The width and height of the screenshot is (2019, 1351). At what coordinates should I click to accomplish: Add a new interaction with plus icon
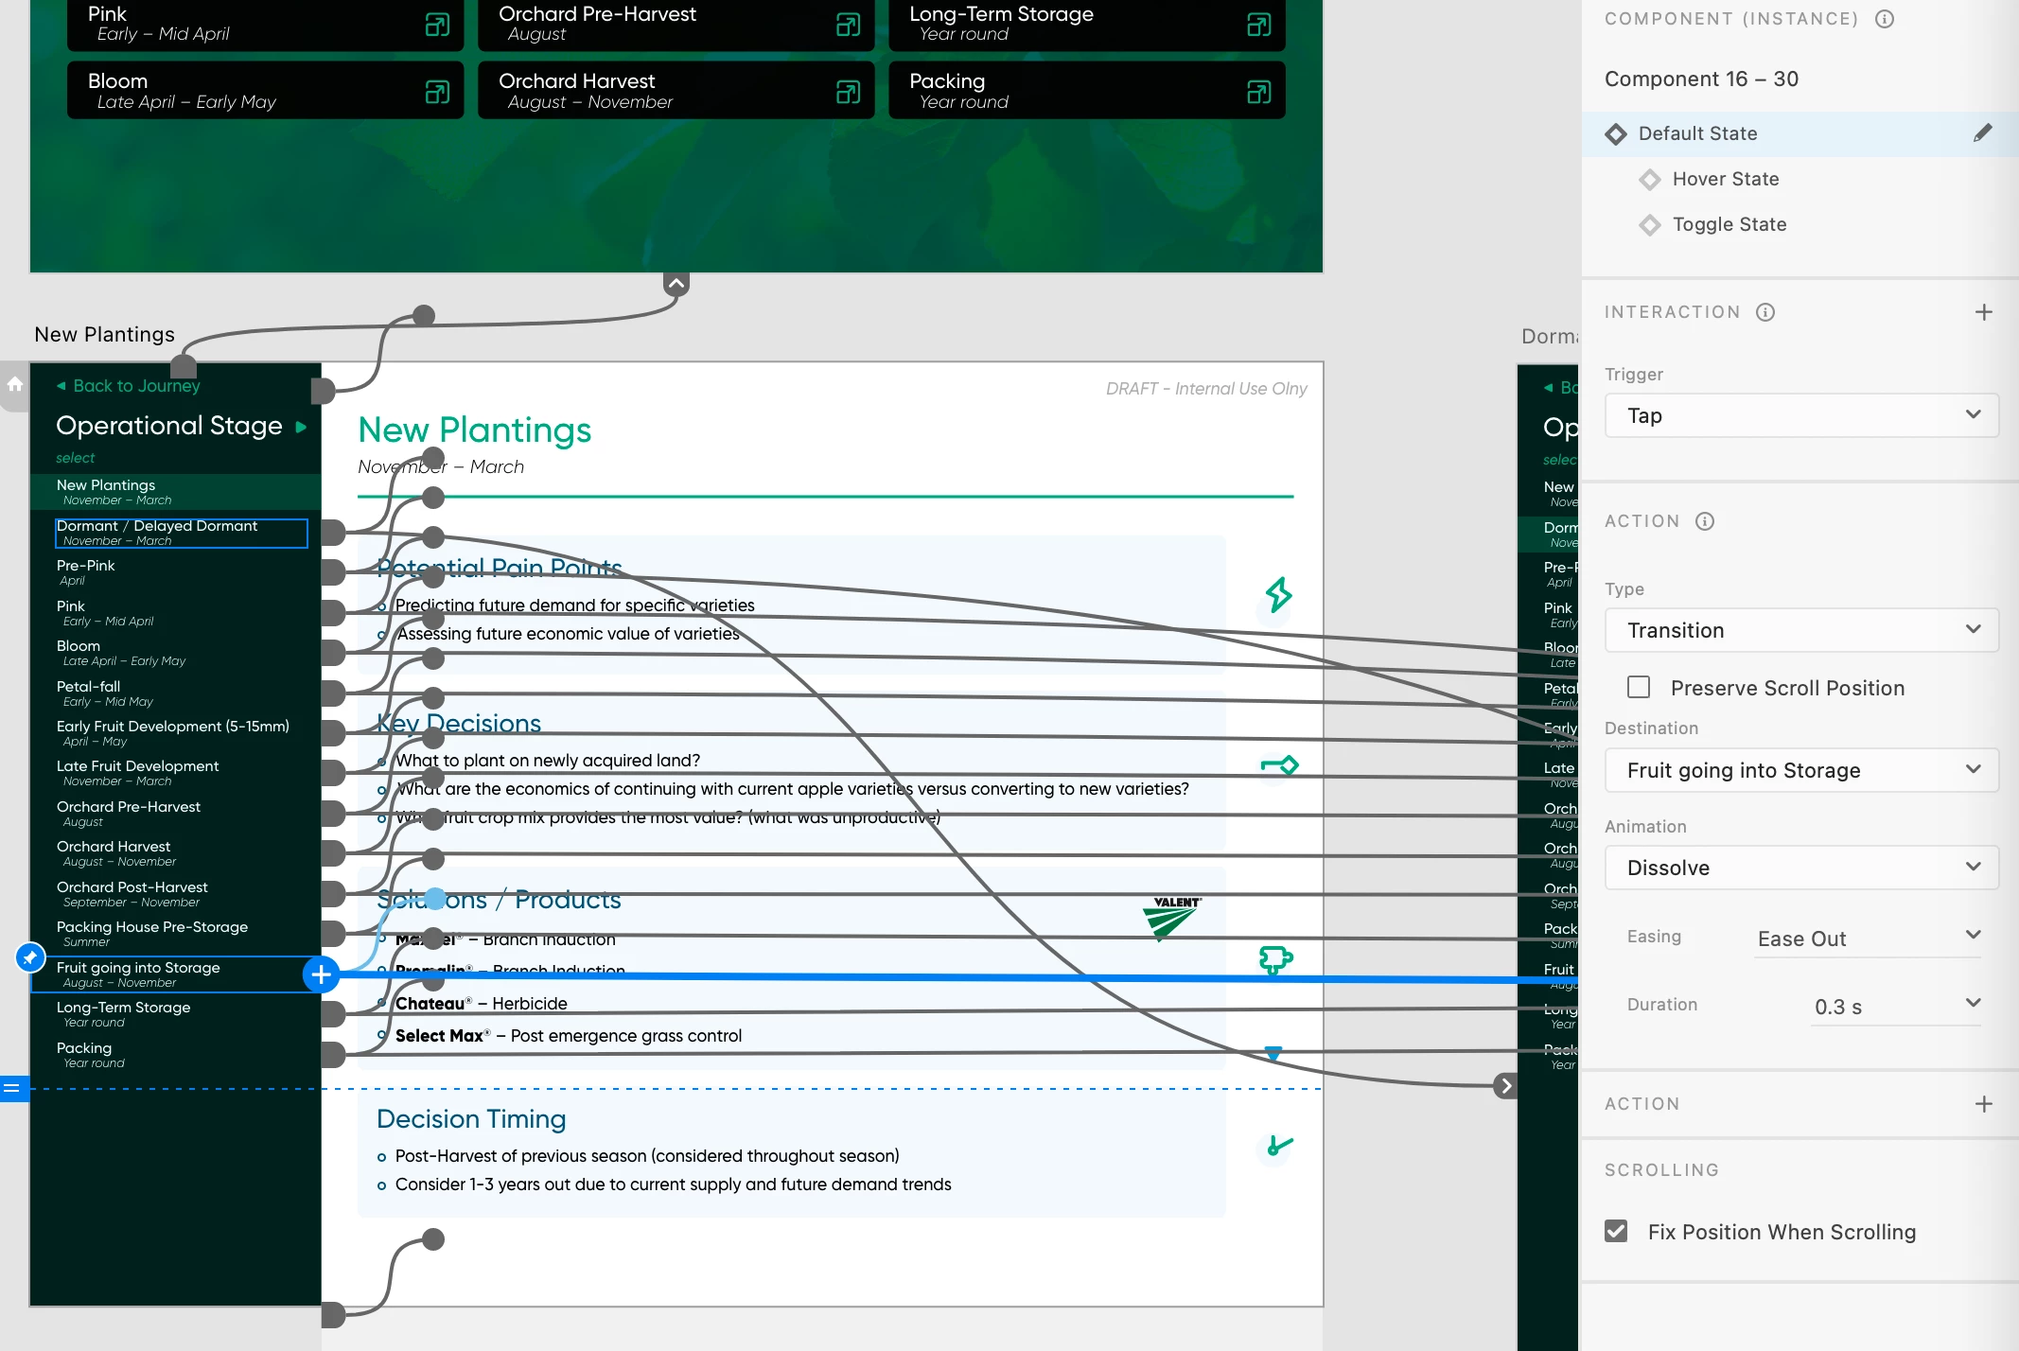tap(1984, 312)
